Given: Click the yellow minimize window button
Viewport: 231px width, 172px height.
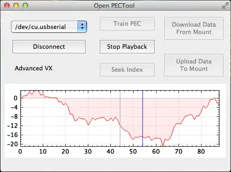Looking at the screenshot, I should coord(16,6).
